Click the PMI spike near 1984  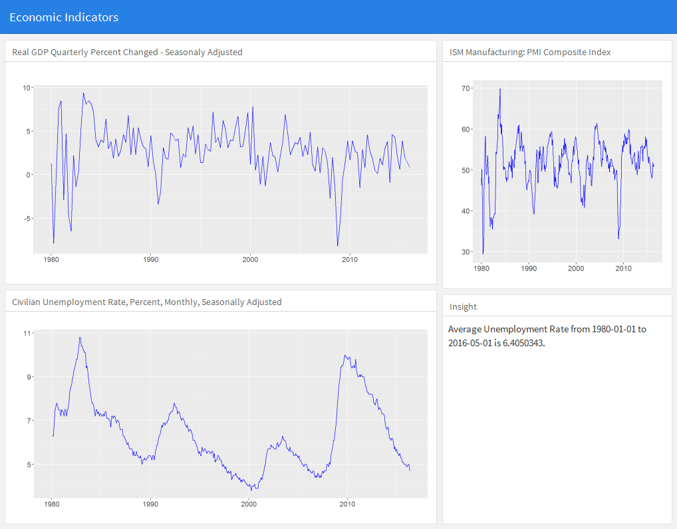tap(500, 88)
